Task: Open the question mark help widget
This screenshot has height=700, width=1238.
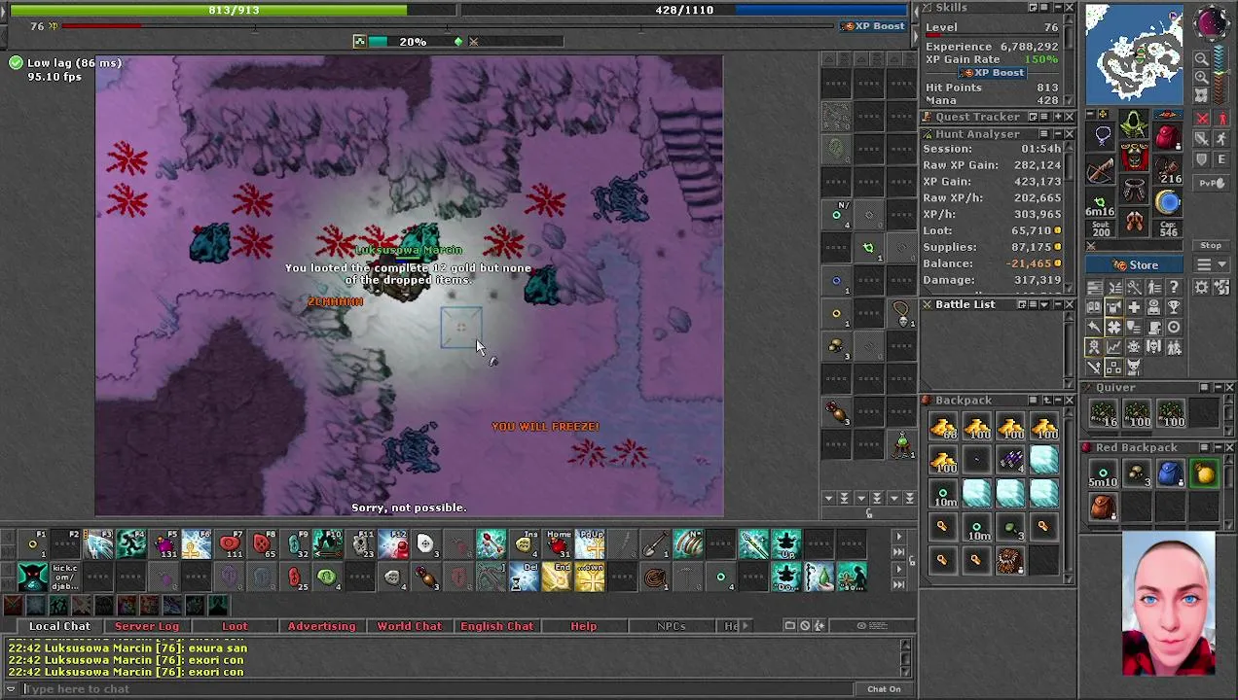Action: [1174, 287]
